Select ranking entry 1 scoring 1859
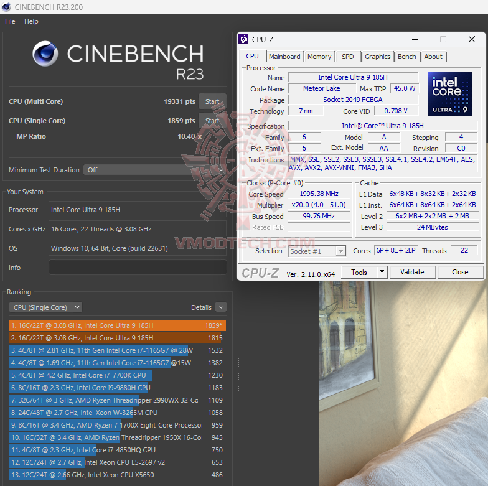488x486 pixels. coord(117,325)
